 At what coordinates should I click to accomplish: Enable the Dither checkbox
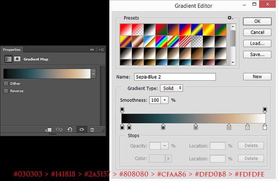pyautogui.click(x=6, y=84)
